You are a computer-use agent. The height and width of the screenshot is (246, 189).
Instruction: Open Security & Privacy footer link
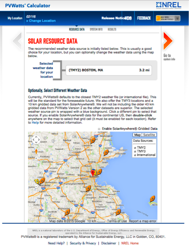point(83,243)
